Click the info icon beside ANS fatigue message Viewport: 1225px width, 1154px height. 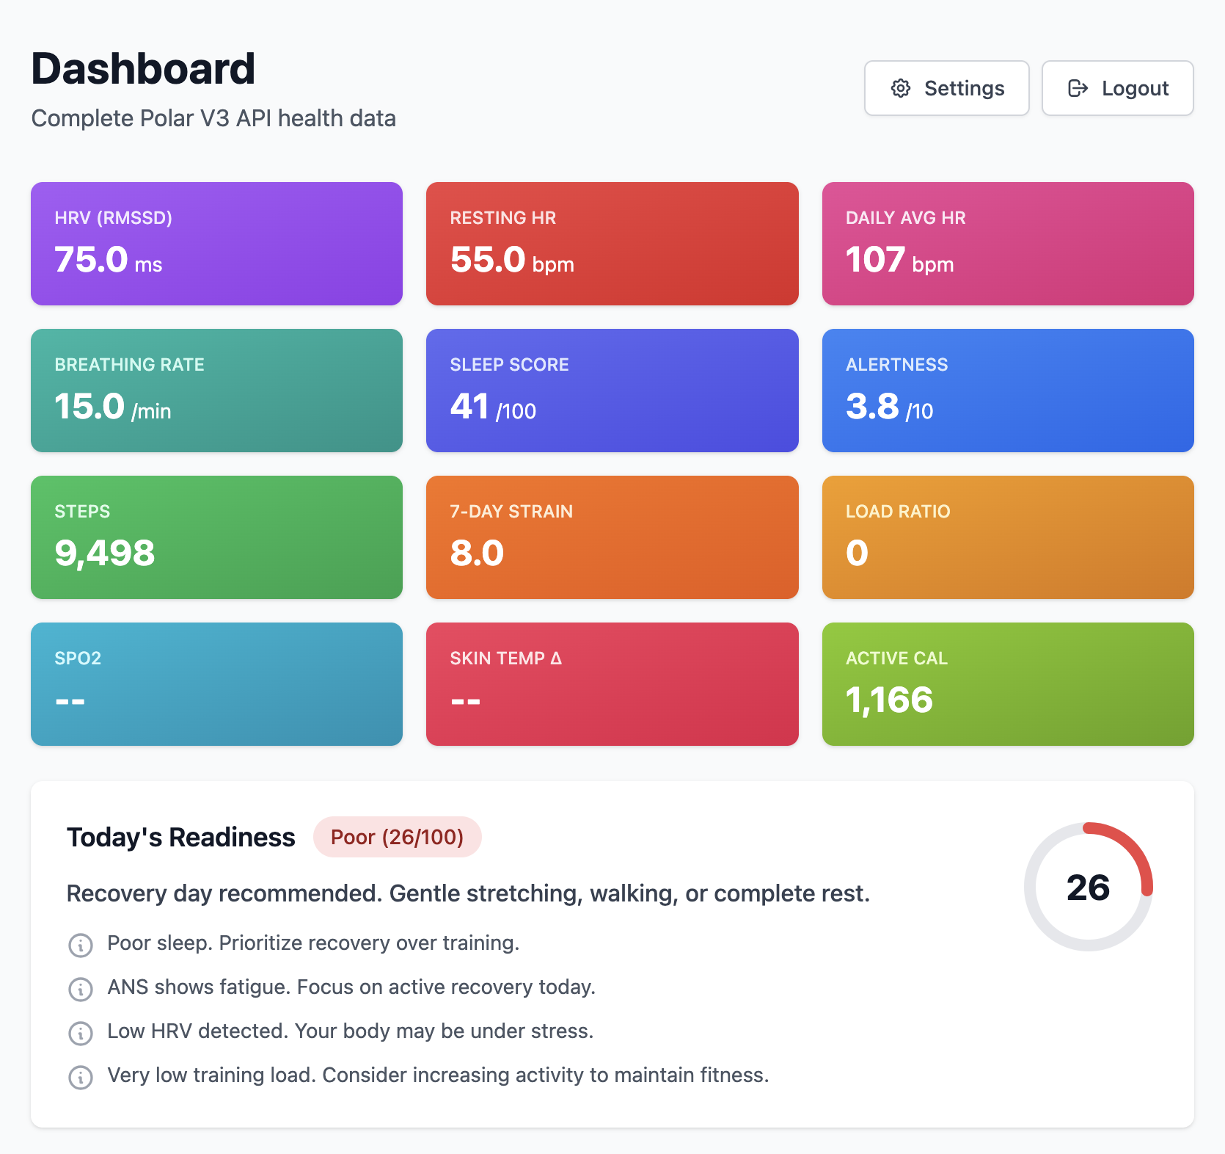tap(80, 989)
